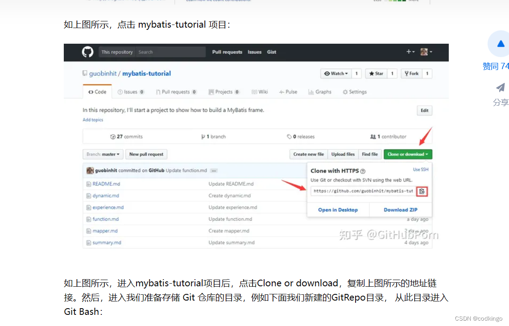This screenshot has width=509, height=326.
Task: View the 1 branch link
Action: click(x=213, y=136)
